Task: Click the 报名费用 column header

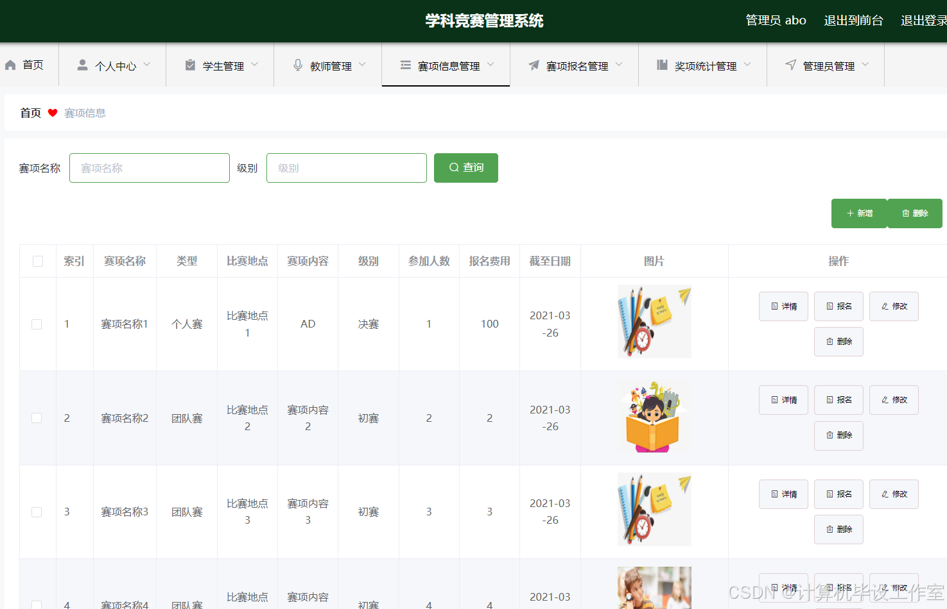Action: 489,261
